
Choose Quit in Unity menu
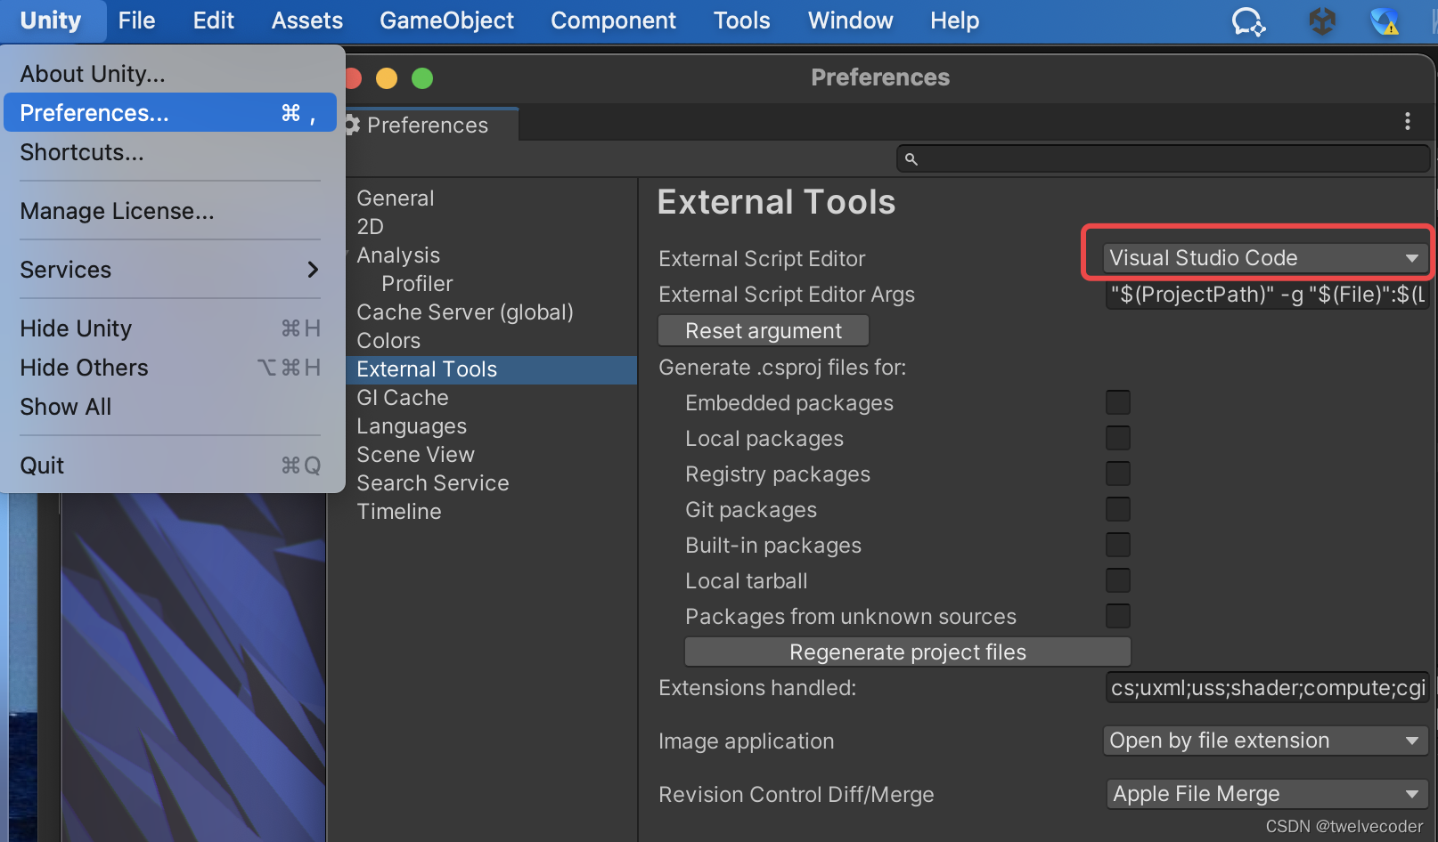(x=170, y=466)
